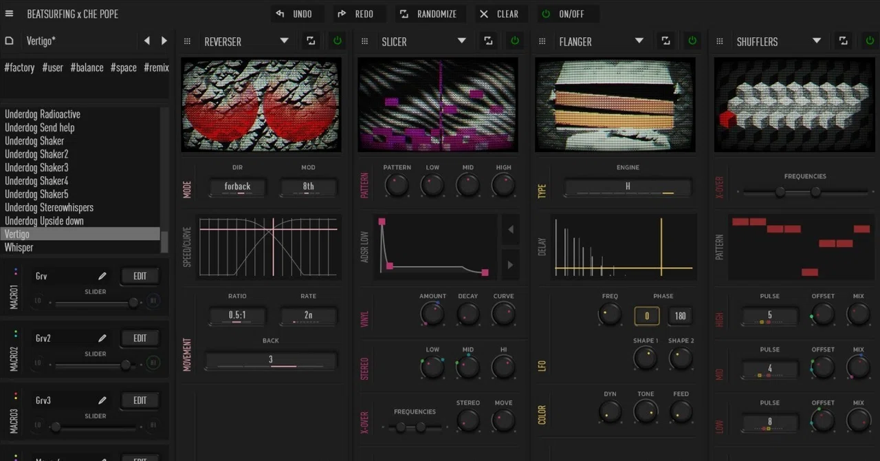The height and width of the screenshot is (461, 880).
Task: Click Shufflers HIGH pulse field 5
Action: tap(770, 316)
